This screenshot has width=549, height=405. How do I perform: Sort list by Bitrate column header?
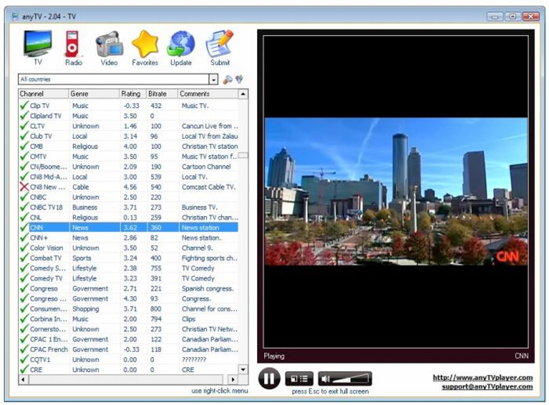click(162, 94)
